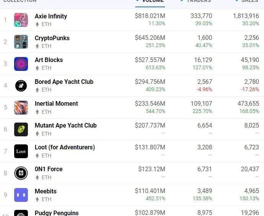The width and height of the screenshot is (264, 216).
Task: Open the Pudgy Penguins collection name
Action: coord(57,213)
